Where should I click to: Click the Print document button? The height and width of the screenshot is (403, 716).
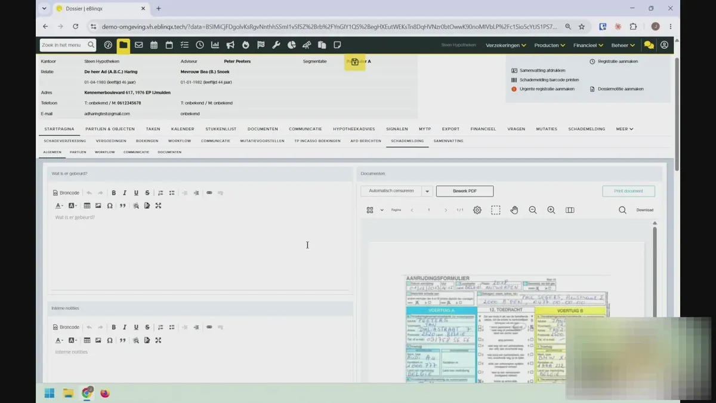click(x=628, y=191)
